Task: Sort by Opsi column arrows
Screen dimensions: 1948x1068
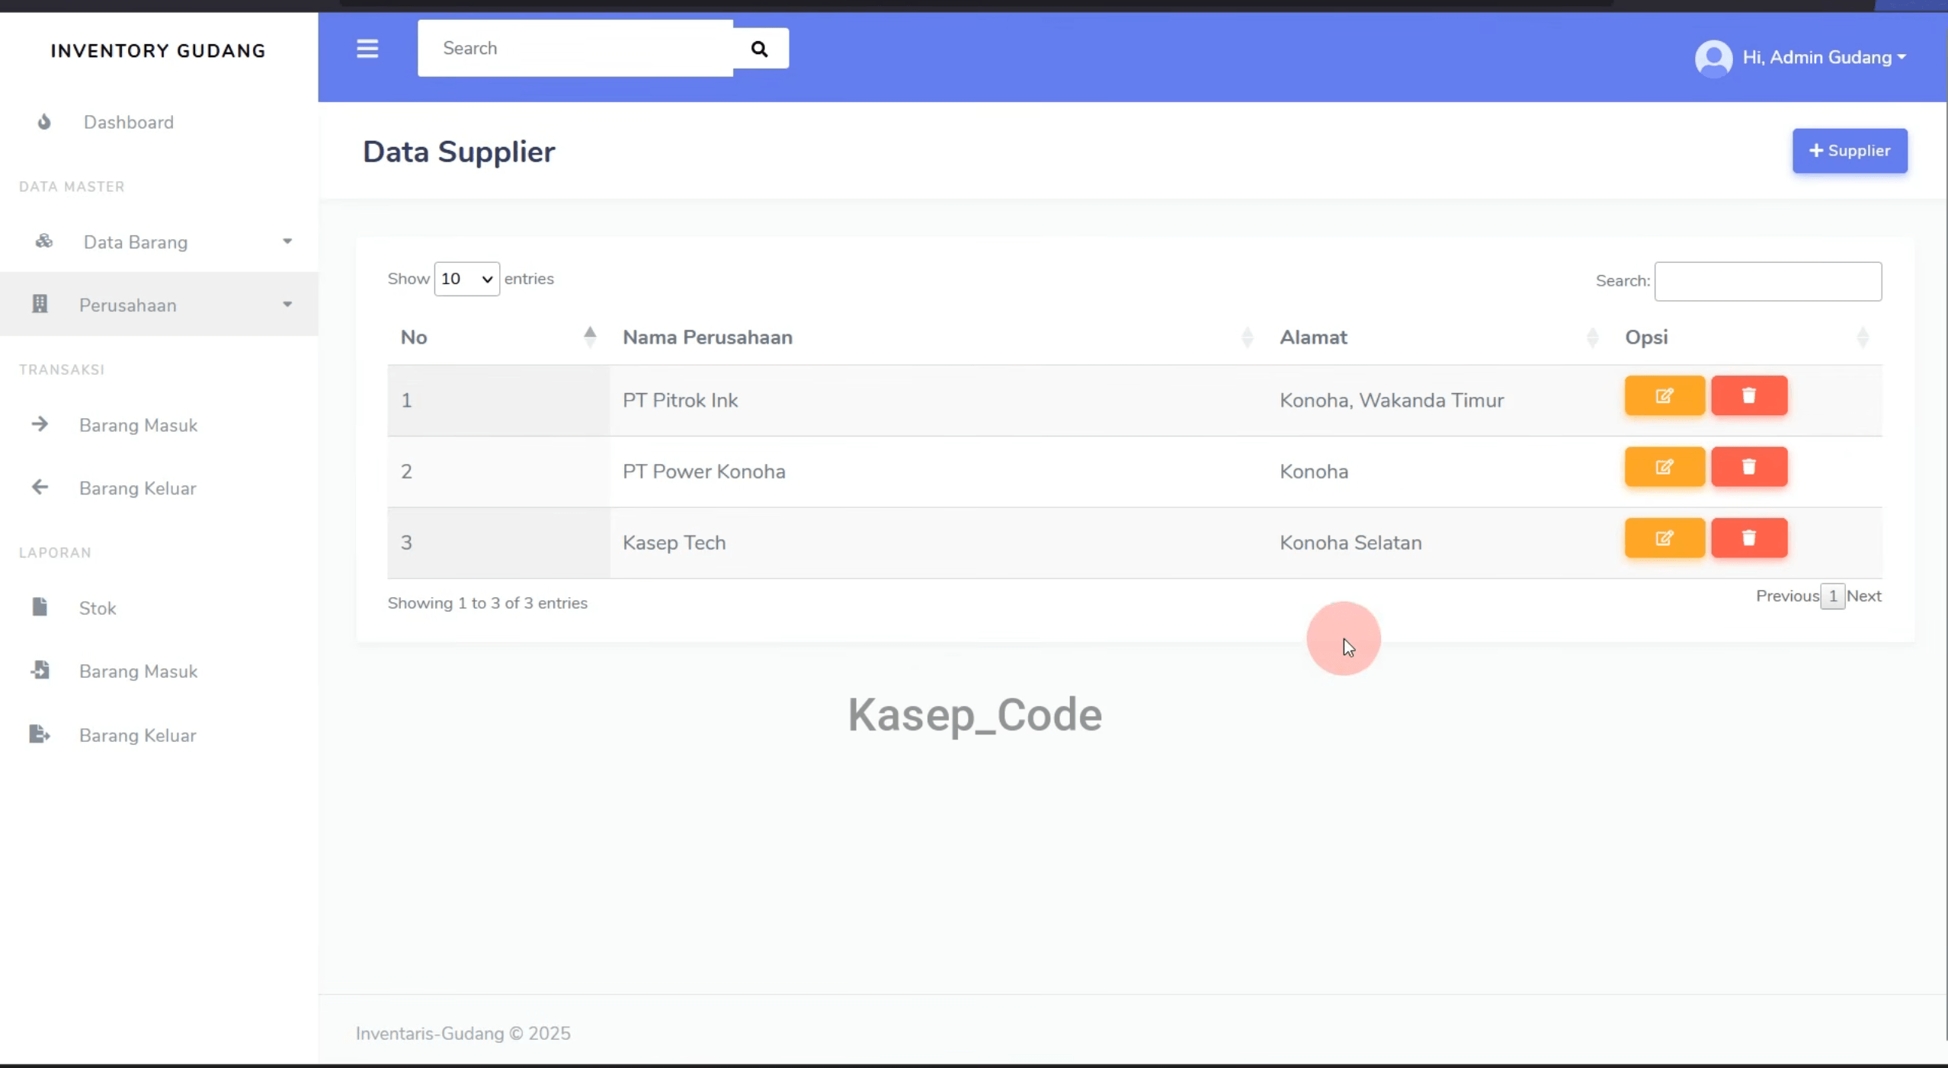Action: 1863,337
